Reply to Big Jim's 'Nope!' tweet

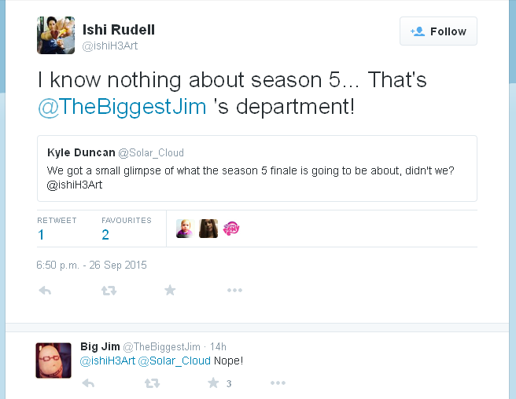88,383
